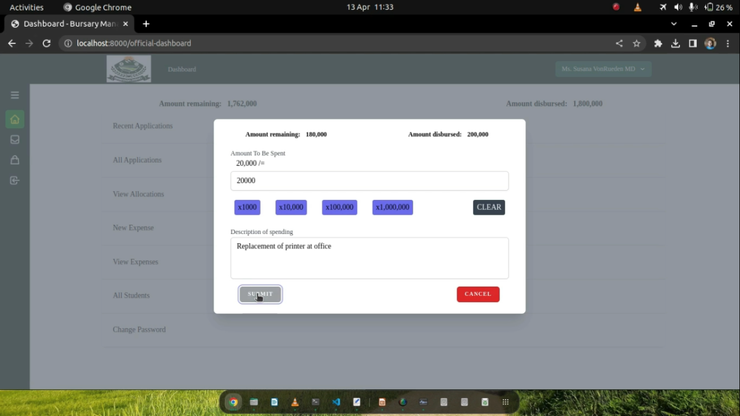The width and height of the screenshot is (740, 416).
Task: Select the inbox/mail icon in the sidebar
Action: coord(15,139)
